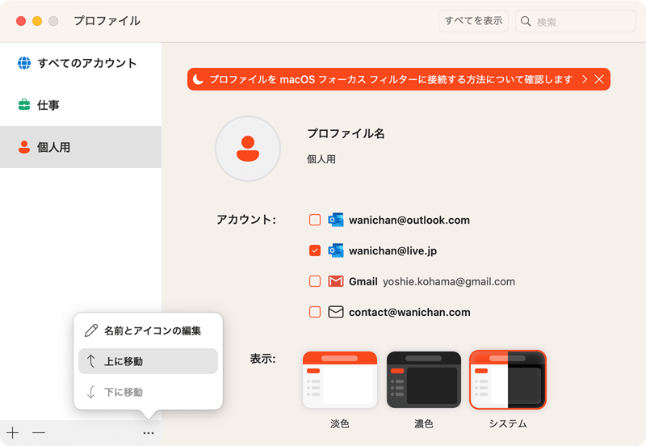This screenshot has width=646, height=446.
Task: Click the Outlook icon for wanichan@live.jp
Action: pos(336,250)
